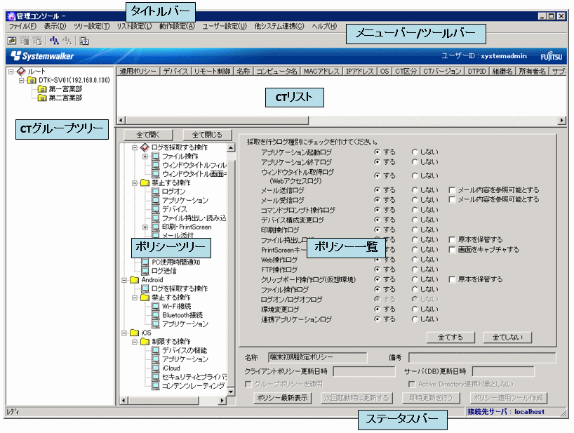Click the policy tree horizontal scrollbar right arrow
This screenshot has width=574, height=433.
[222, 401]
